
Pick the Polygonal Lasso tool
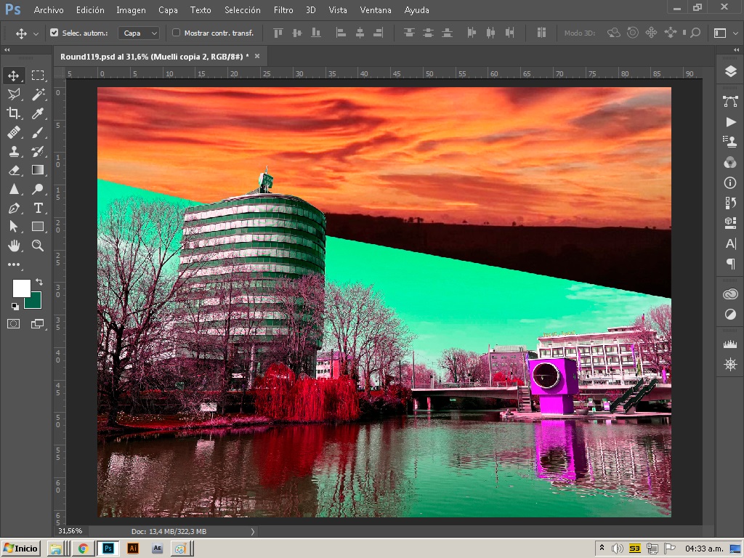13,94
